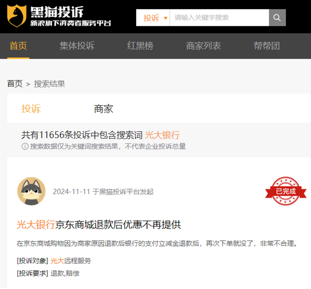
Task: Click the date text 2024-11-11 于黑猫投诉平台发起
Action: click(x=103, y=192)
